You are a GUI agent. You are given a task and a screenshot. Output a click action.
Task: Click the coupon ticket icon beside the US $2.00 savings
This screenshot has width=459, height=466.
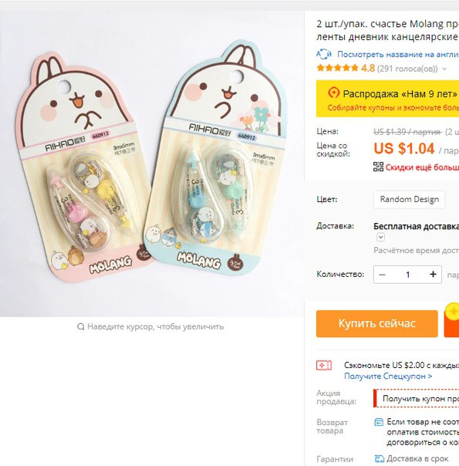coord(324,365)
